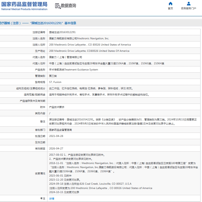The image size is (202, 202).
Task: Click the home (首页) house icon
Action: tap(171, 4)
